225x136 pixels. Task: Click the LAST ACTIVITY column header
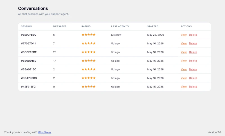[120, 26]
